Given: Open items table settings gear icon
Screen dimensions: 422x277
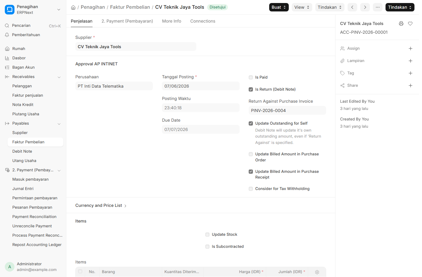Looking at the screenshot, I should [317, 272].
